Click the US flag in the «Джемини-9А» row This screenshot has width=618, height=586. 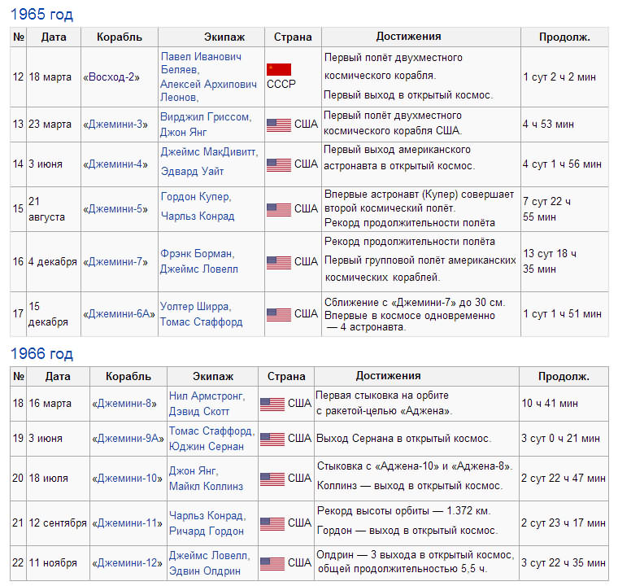[272, 439]
